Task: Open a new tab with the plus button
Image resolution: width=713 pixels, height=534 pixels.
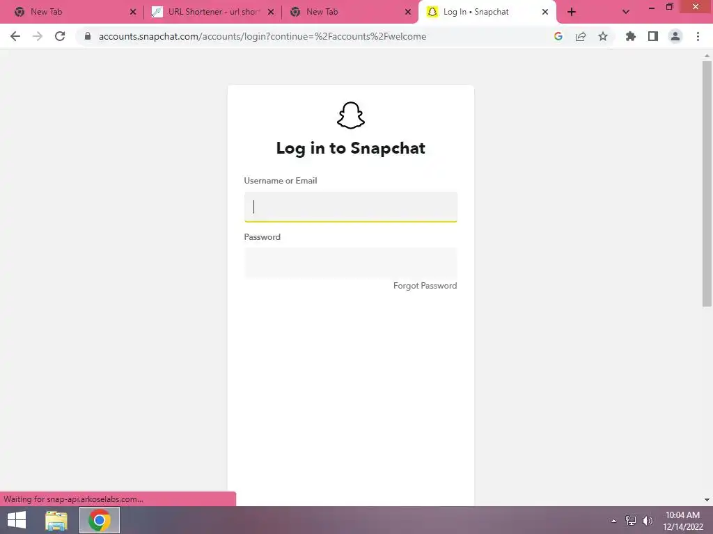Action: tap(572, 12)
